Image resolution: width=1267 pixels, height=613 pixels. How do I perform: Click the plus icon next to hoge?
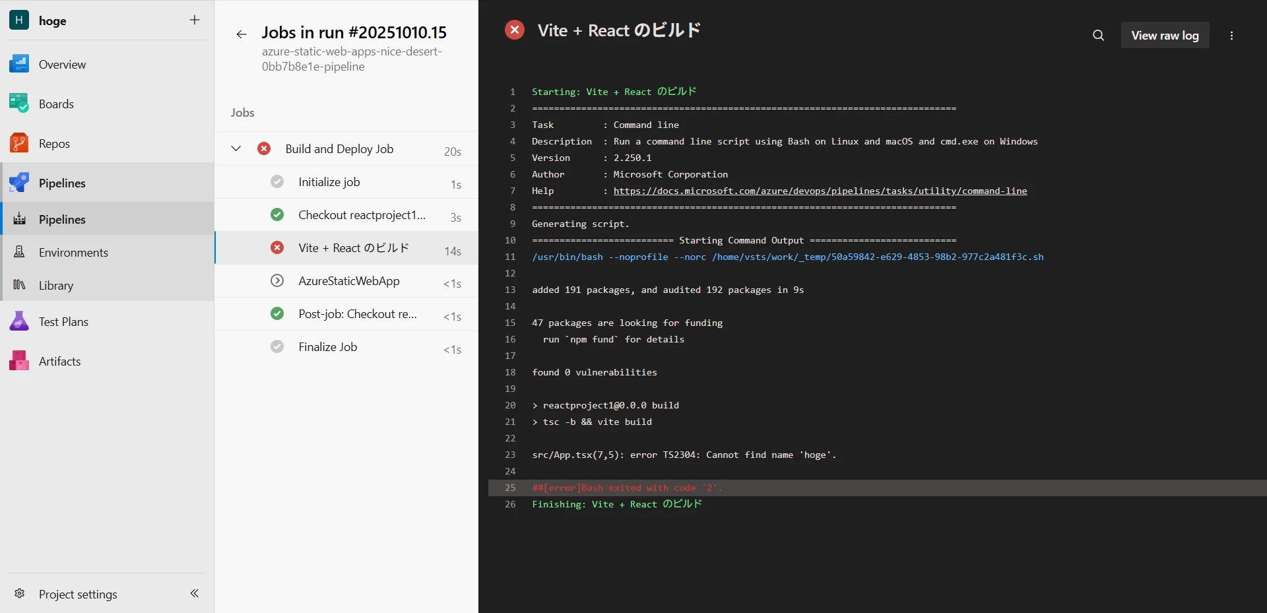tap(194, 20)
